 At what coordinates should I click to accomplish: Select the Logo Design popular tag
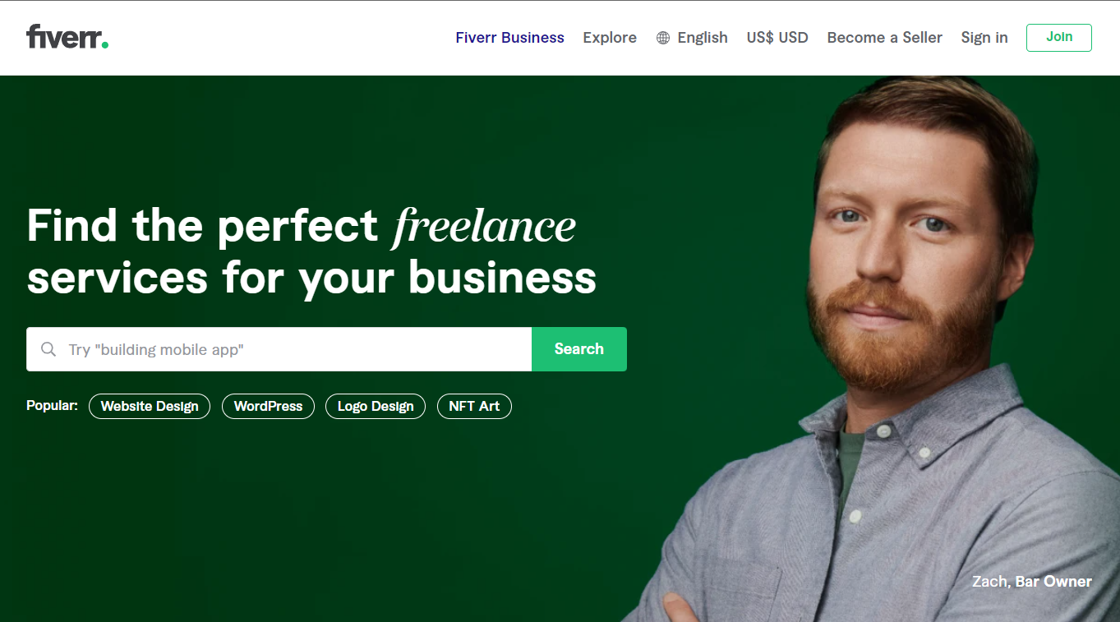point(376,406)
